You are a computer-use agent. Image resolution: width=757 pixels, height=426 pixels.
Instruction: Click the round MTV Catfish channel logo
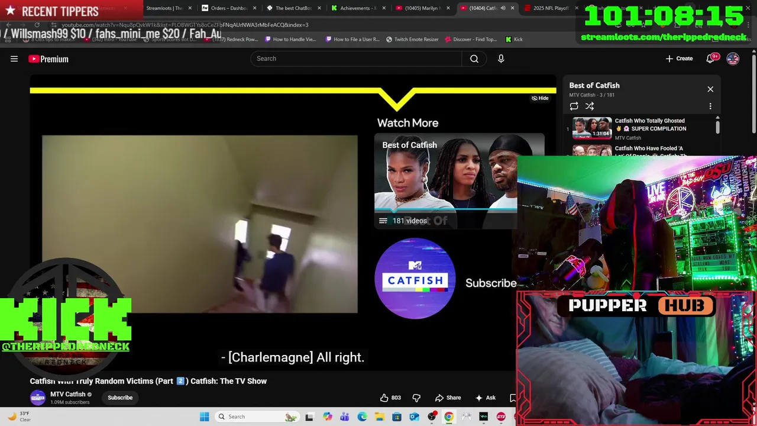coord(415,278)
